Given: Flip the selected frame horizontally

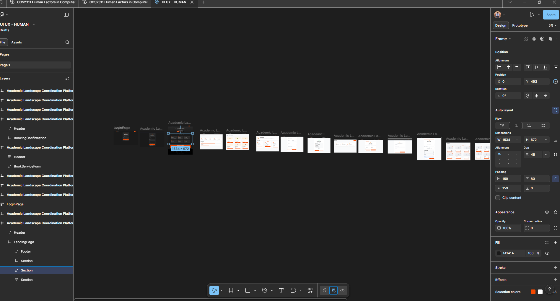Looking at the screenshot, I should pyautogui.click(x=537, y=96).
